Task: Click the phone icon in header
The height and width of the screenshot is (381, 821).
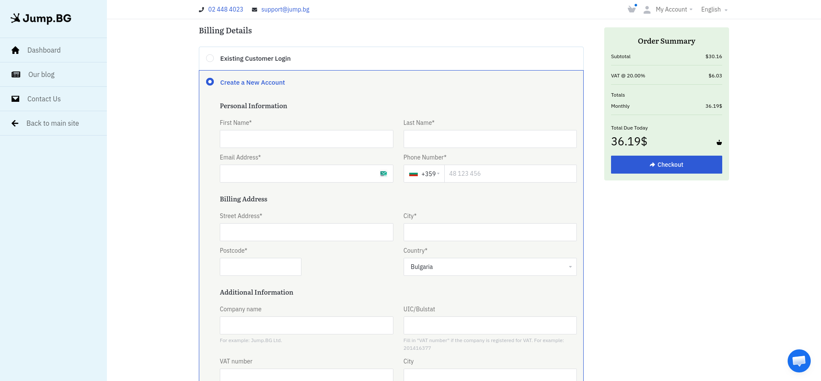Action: [x=201, y=9]
